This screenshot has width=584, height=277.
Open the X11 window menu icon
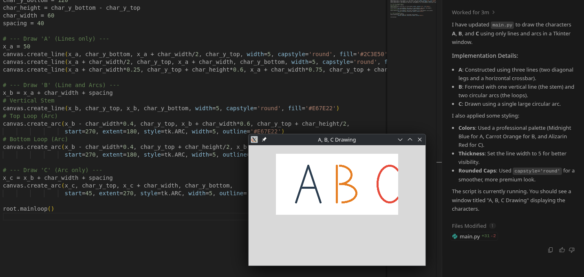(254, 140)
